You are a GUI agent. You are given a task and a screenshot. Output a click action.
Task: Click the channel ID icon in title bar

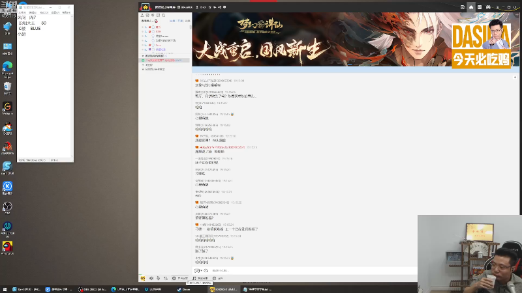point(179,7)
